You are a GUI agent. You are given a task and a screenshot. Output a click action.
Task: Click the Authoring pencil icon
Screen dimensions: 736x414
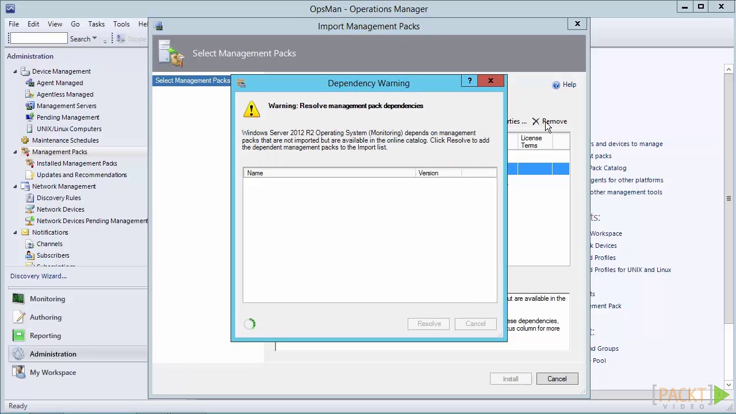tap(18, 317)
